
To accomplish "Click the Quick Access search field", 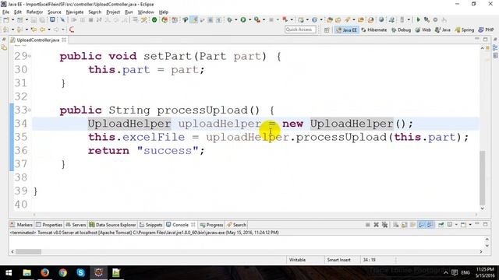I will click(300, 30).
